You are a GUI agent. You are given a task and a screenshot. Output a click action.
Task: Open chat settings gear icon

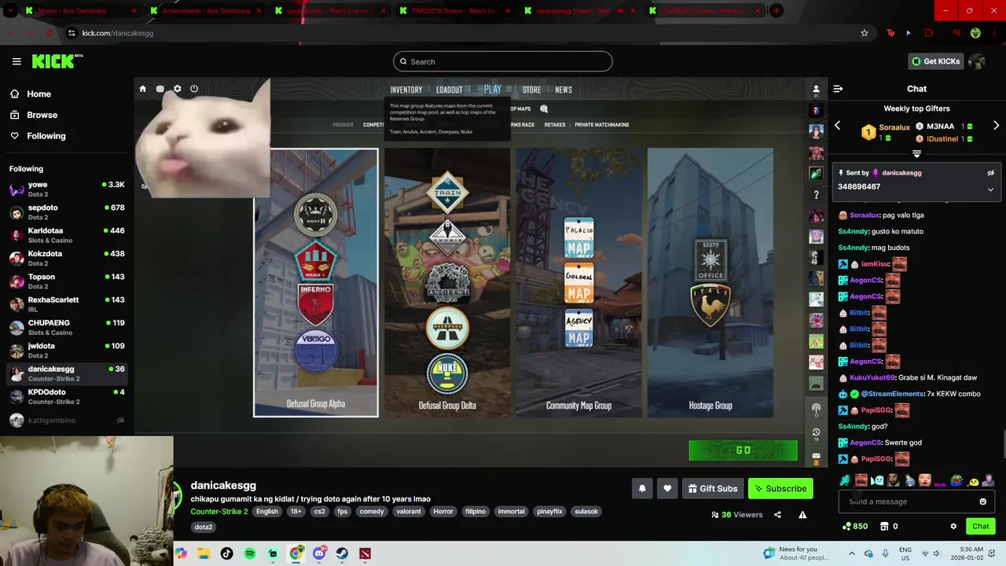953,526
